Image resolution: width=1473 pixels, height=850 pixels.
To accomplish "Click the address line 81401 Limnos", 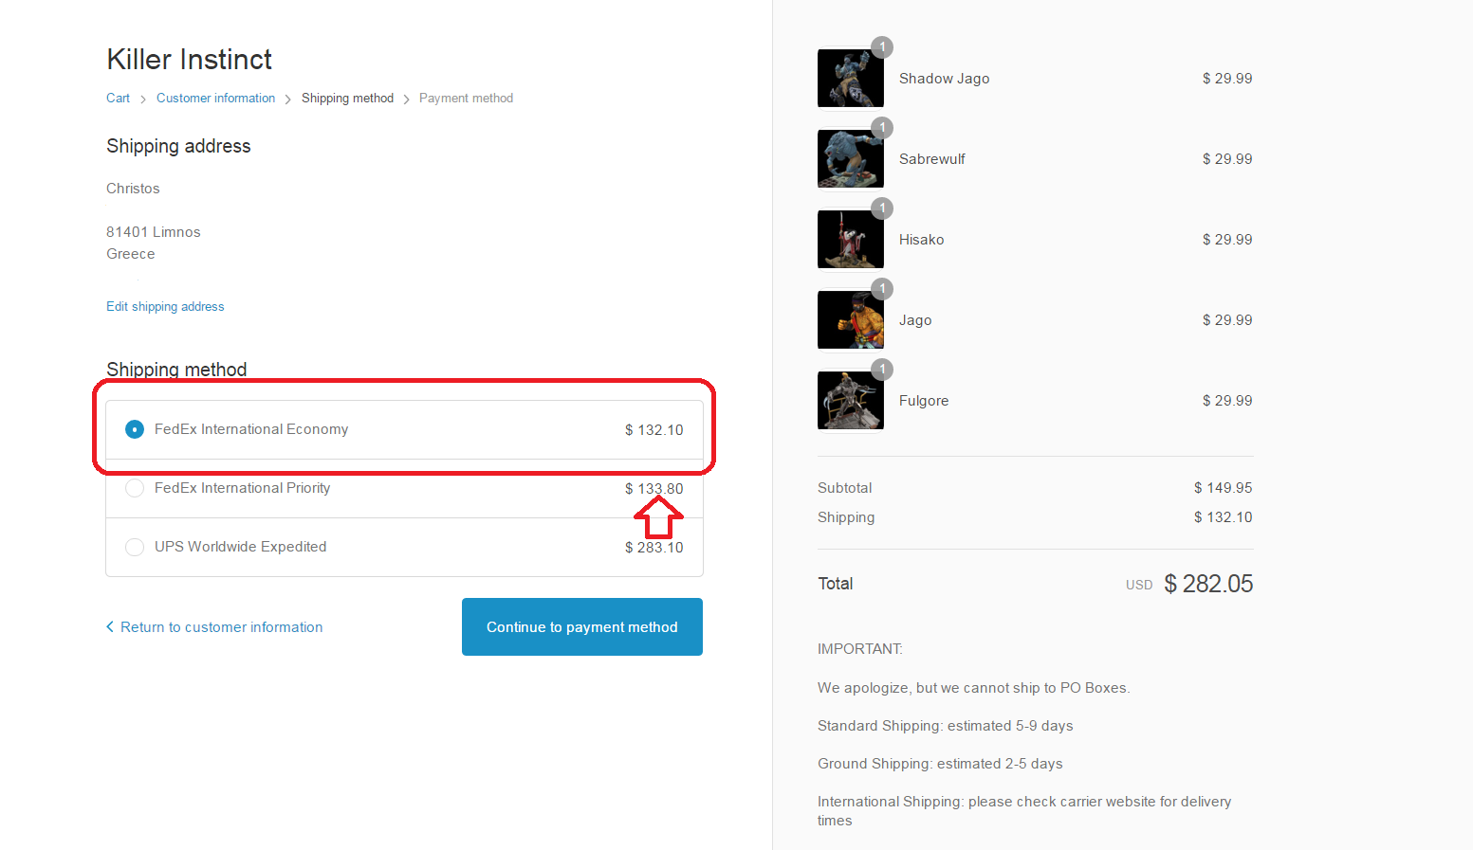I will click(x=153, y=232).
